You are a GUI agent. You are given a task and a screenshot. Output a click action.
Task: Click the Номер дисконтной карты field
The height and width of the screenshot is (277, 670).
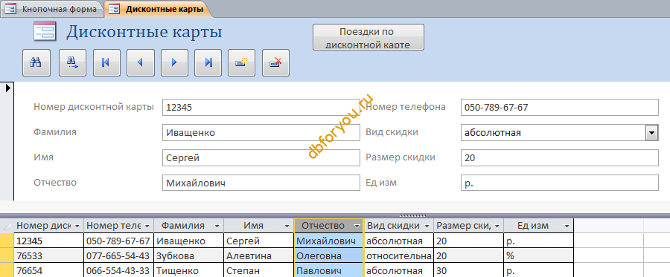[x=261, y=108]
